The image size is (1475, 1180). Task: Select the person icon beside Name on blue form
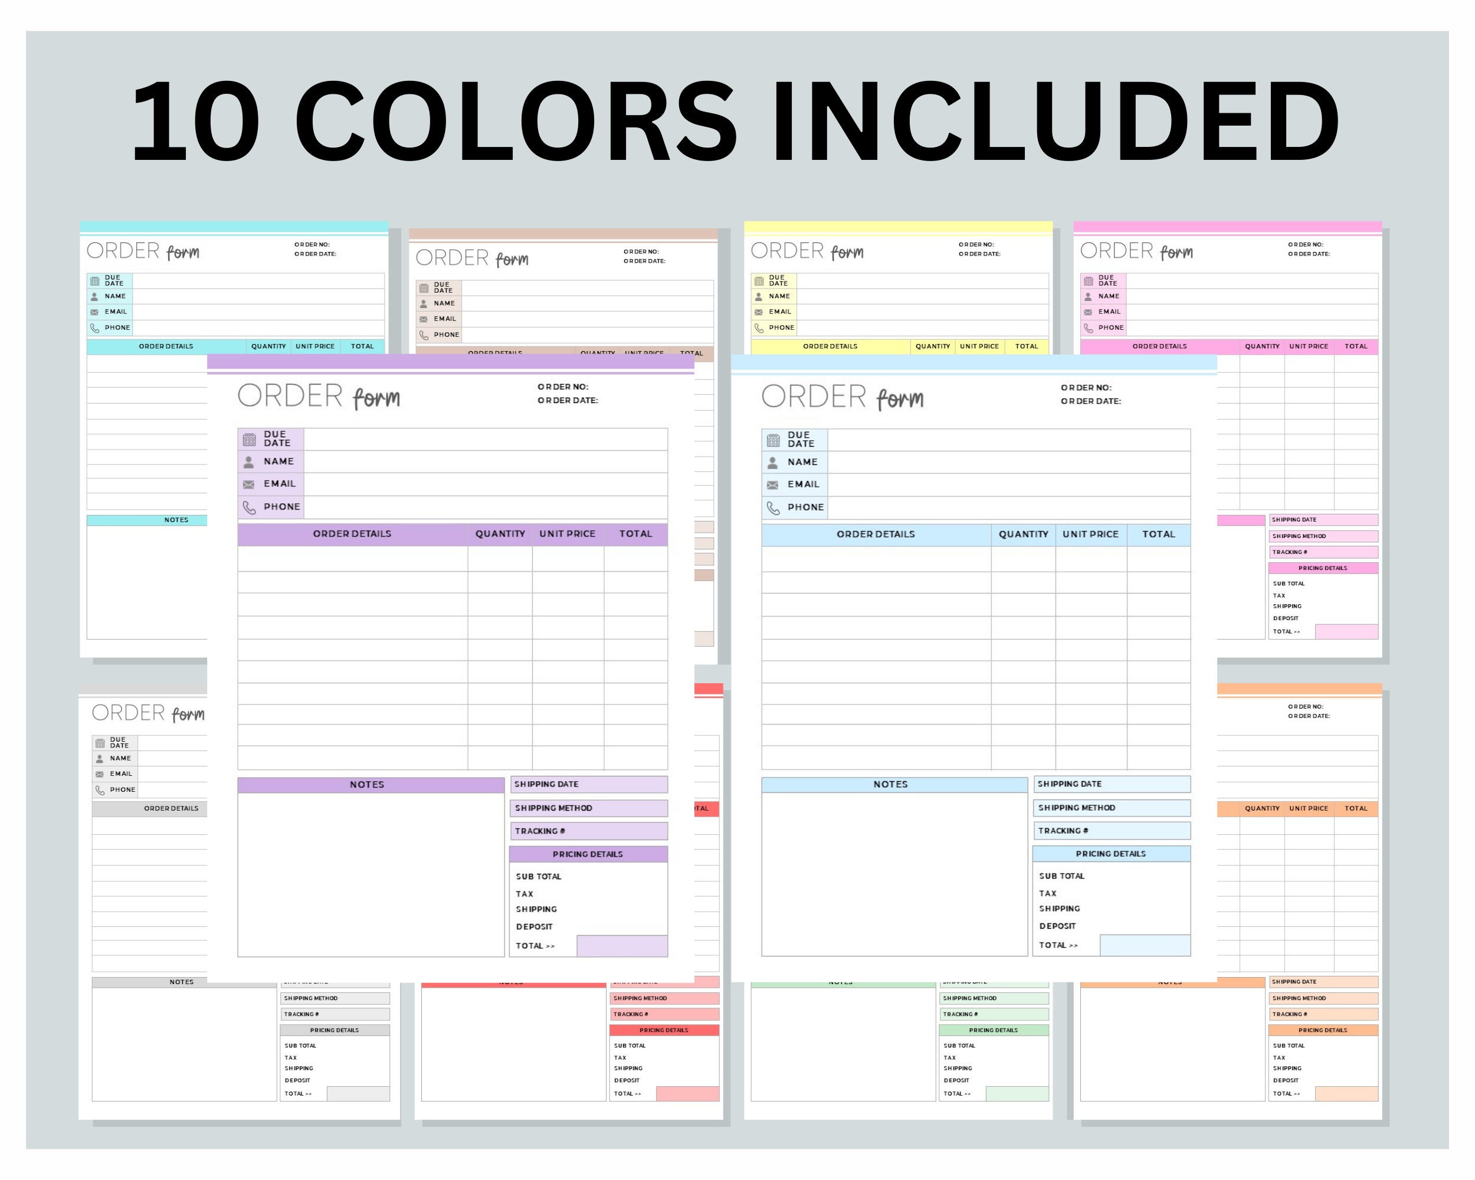(773, 462)
